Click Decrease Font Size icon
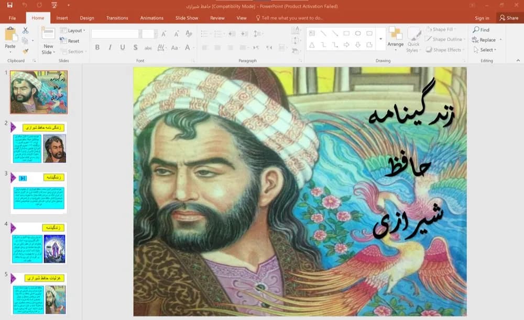This screenshot has width=524, height=320. pyautogui.click(x=176, y=33)
